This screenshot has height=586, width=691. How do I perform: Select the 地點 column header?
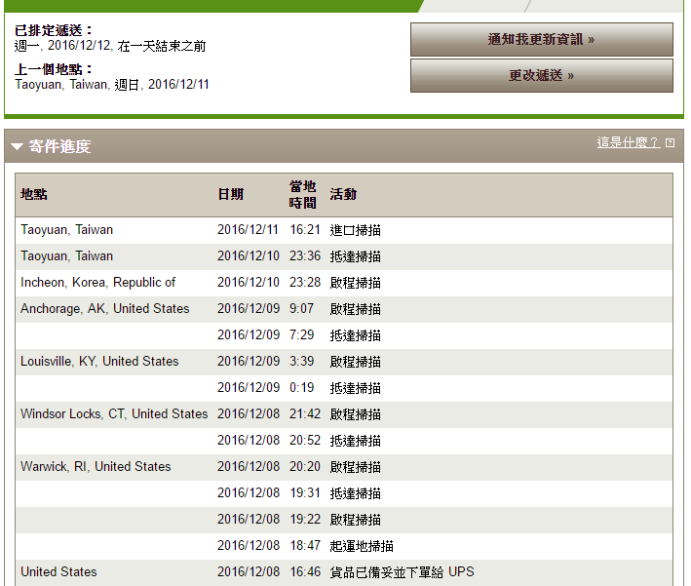pyautogui.click(x=34, y=194)
